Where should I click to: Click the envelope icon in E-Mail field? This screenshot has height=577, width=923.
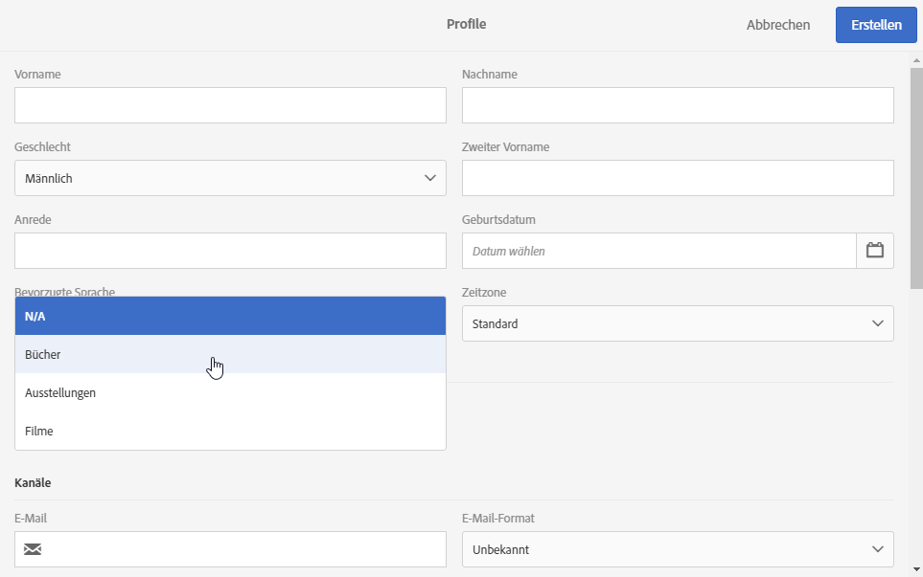point(33,549)
